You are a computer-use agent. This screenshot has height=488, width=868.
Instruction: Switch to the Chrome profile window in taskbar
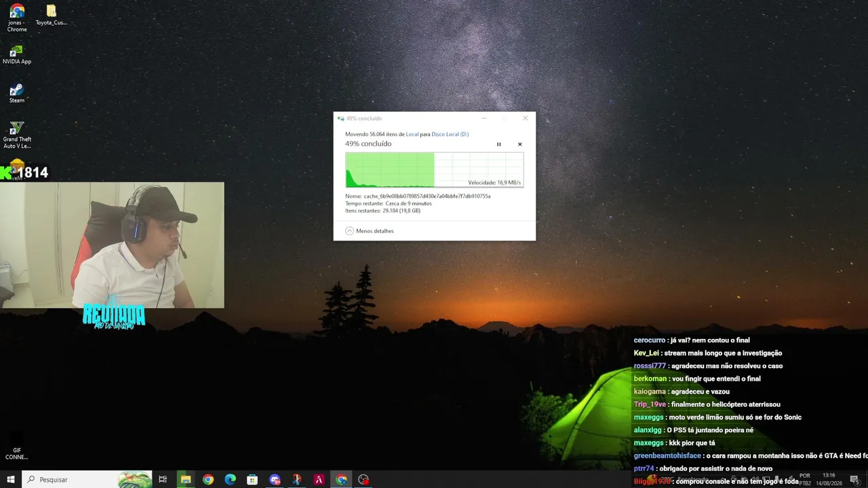[341, 479]
